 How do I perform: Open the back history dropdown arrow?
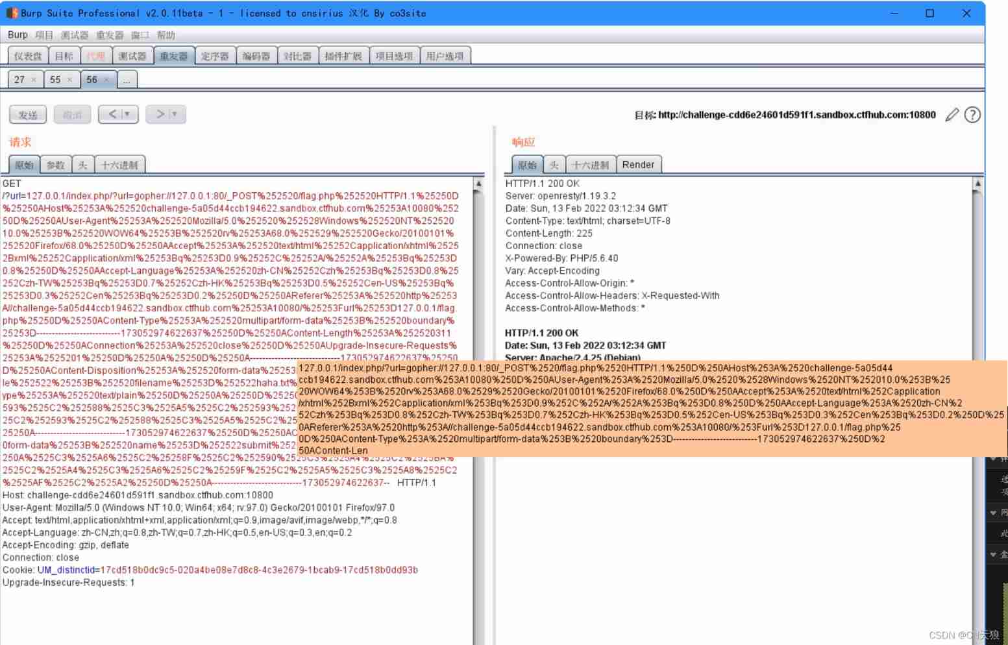tap(127, 114)
